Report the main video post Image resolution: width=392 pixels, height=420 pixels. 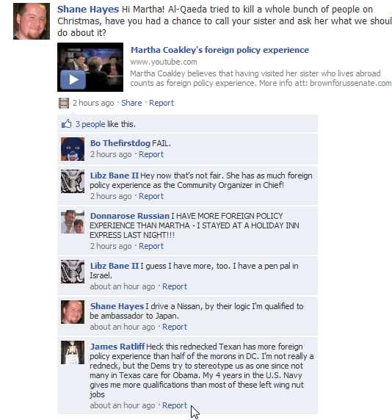click(x=161, y=103)
